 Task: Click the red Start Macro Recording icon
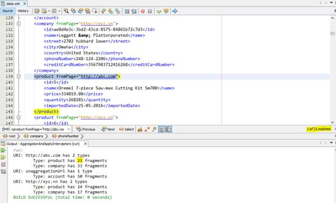pyautogui.click(x=143, y=11)
